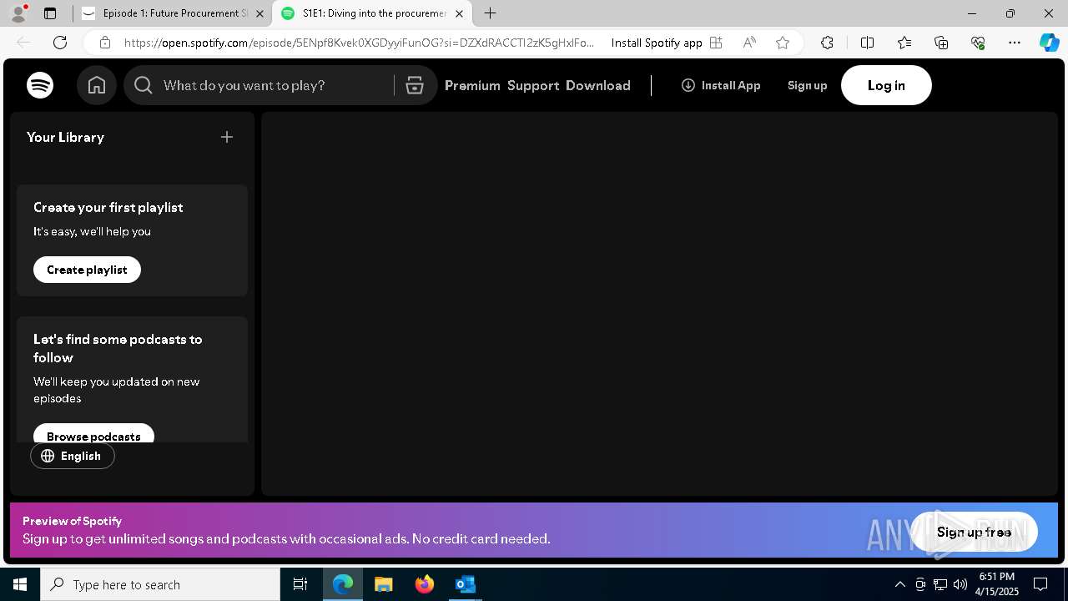Open the notifications center
1068x601 pixels.
1040,584
